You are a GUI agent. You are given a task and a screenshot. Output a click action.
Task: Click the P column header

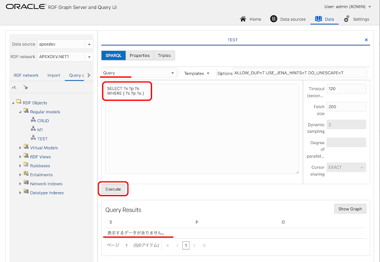coord(197,222)
